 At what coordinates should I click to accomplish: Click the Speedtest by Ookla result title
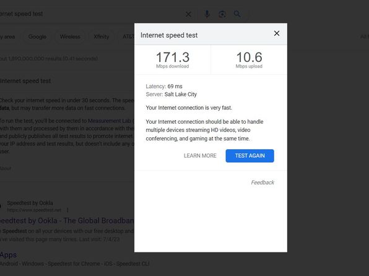[x=67, y=221]
